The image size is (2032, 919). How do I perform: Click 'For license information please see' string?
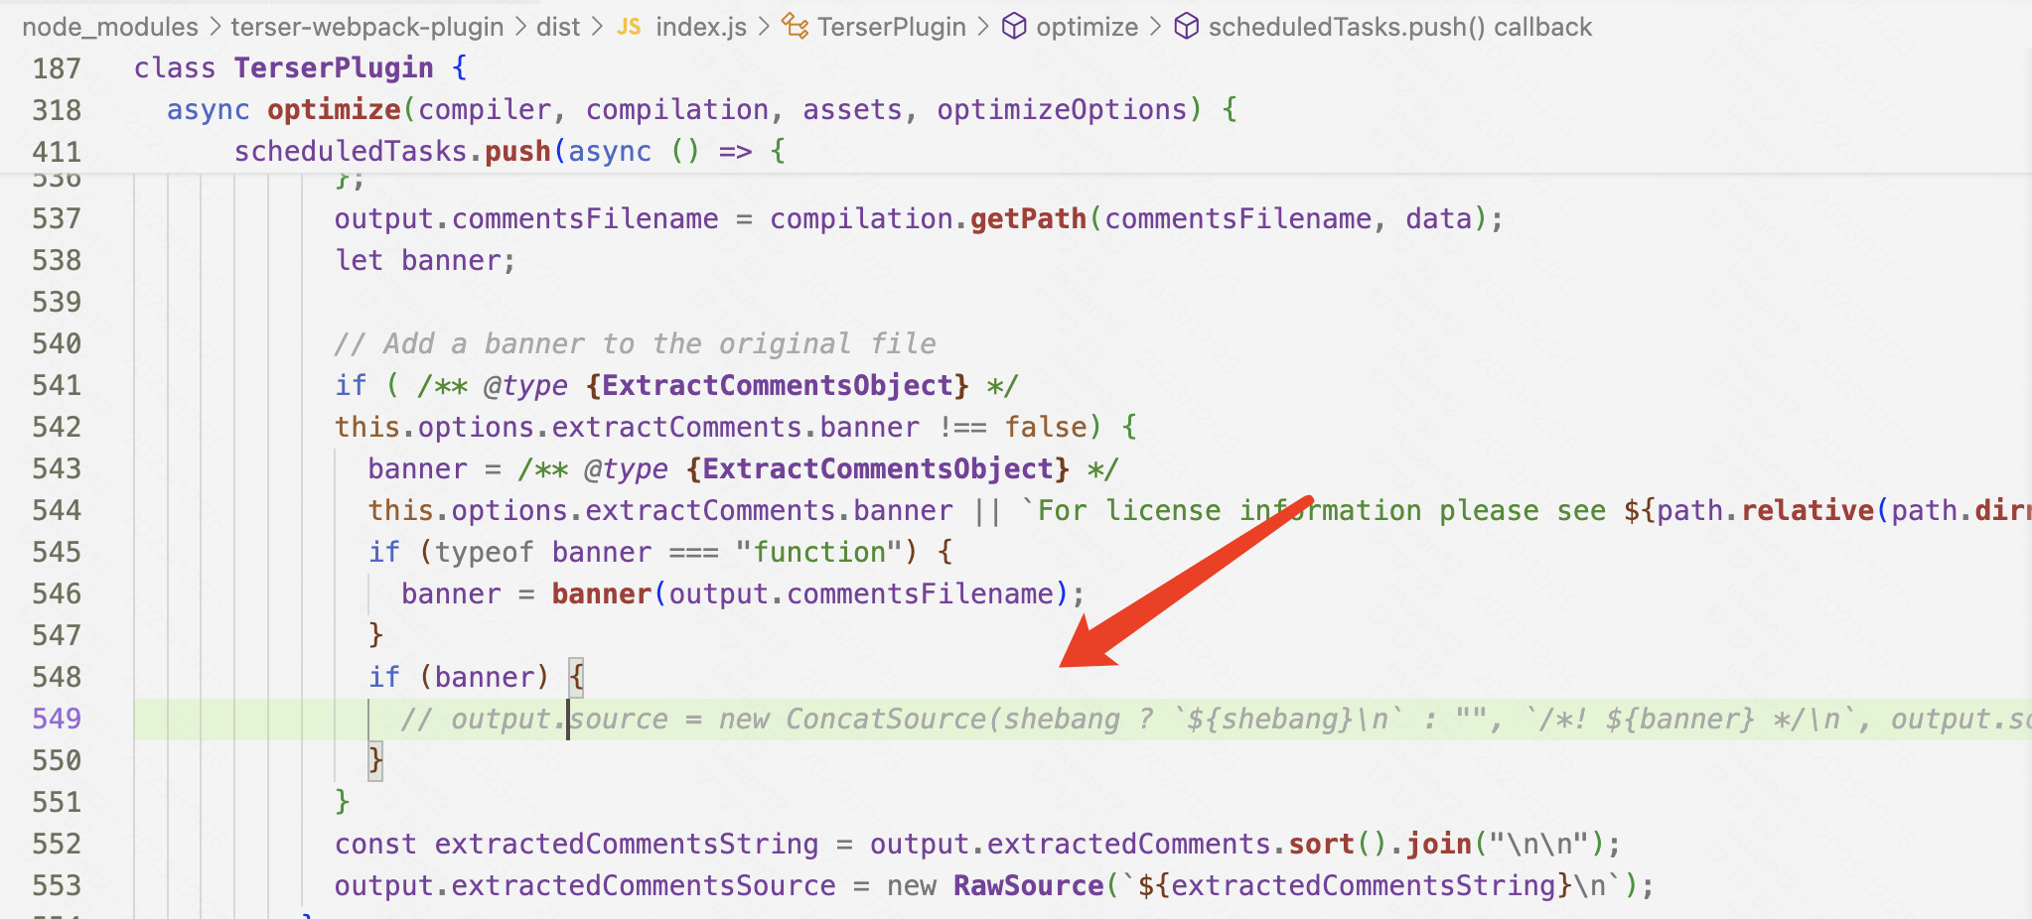(1322, 510)
